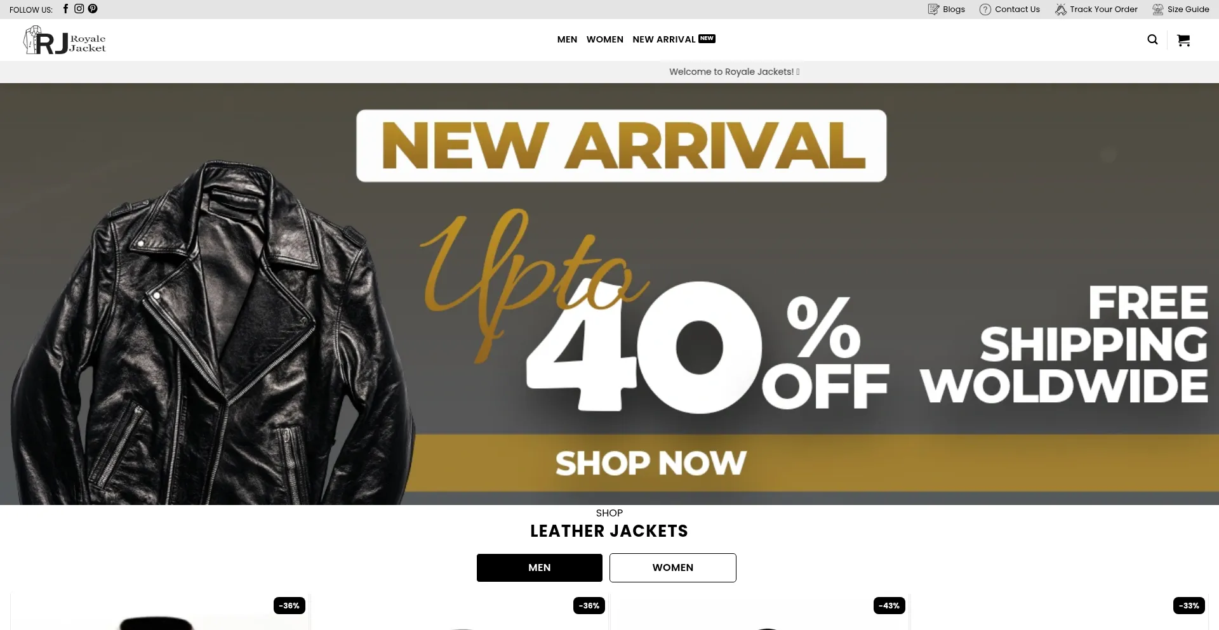Open the Royale Jacket logo
Image resolution: width=1219 pixels, height=630 pixels.
tap(65, 40)
